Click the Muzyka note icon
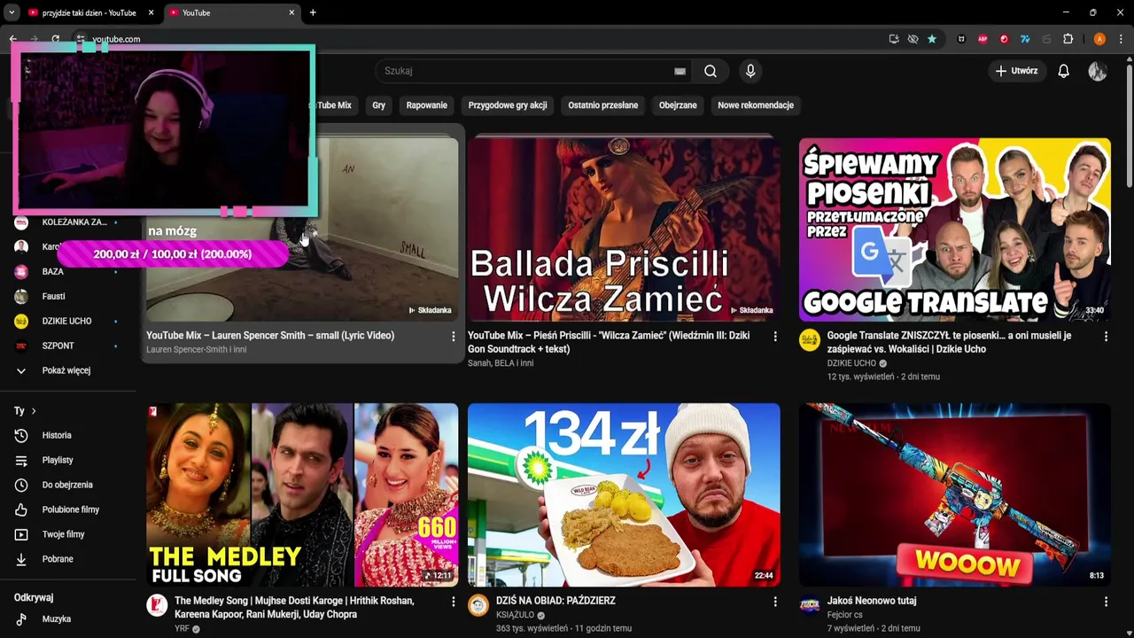The width and height of the screenshot is (1134, 638). point(21,619)
